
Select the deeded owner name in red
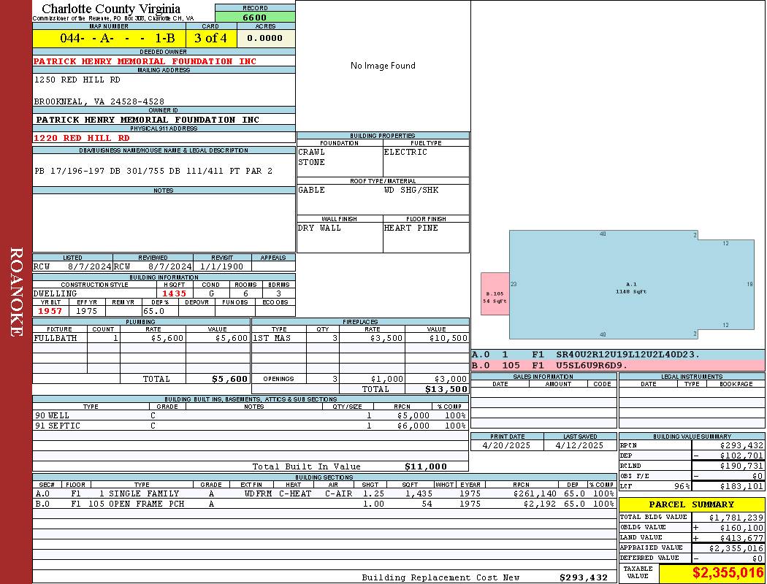tap(145, 61)
